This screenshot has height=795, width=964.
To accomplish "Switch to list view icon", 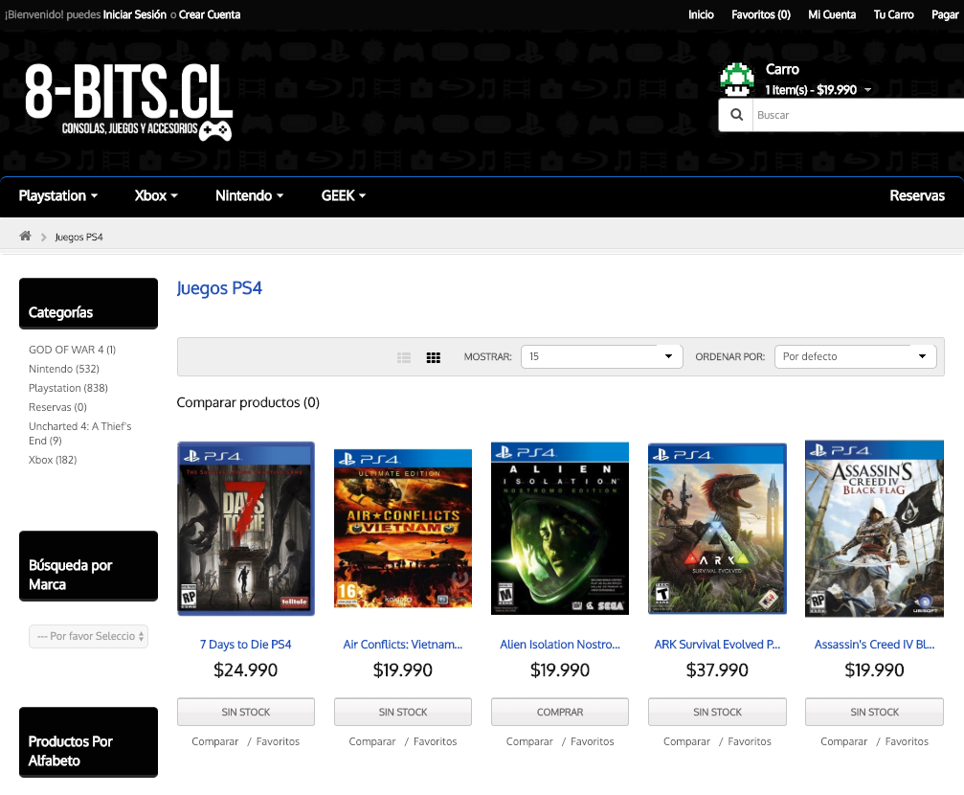I will pos(404,357).
